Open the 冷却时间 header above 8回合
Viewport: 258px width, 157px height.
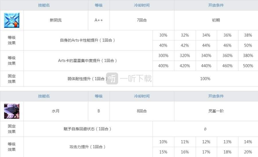click(142, 96)
